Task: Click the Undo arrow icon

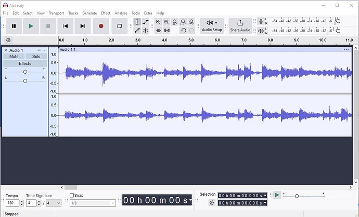Action: click(x=183, y=30)
